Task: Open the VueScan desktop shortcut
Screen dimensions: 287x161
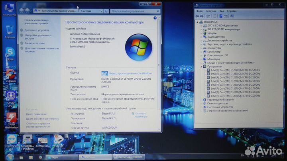Action: [58, 141]
